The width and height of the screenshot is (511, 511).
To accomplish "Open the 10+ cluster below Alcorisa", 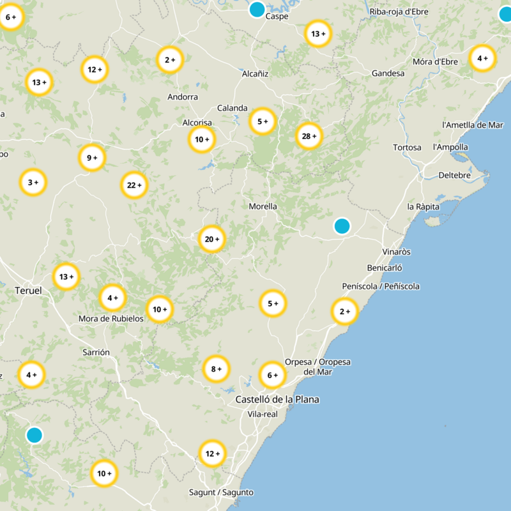I will [x=202, y=139].
